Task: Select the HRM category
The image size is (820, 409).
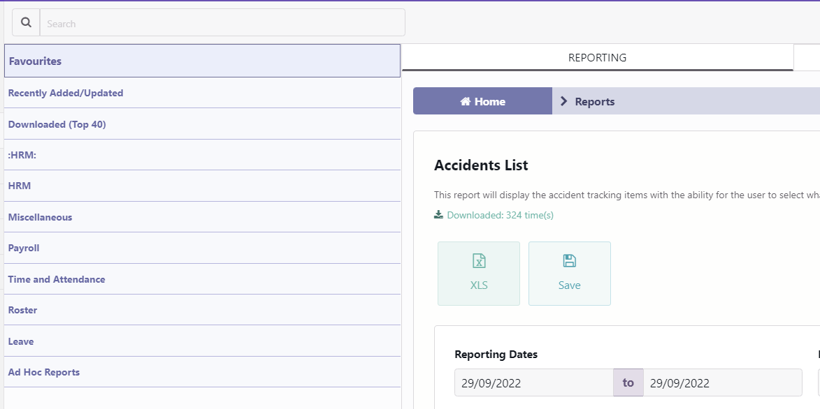Action: [19, 186]
